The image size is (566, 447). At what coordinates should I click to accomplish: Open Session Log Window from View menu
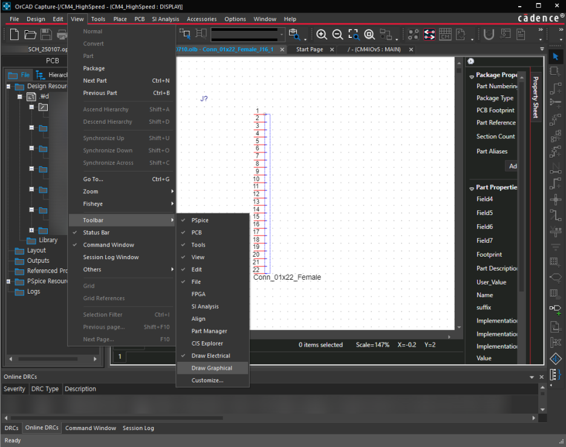122,257
